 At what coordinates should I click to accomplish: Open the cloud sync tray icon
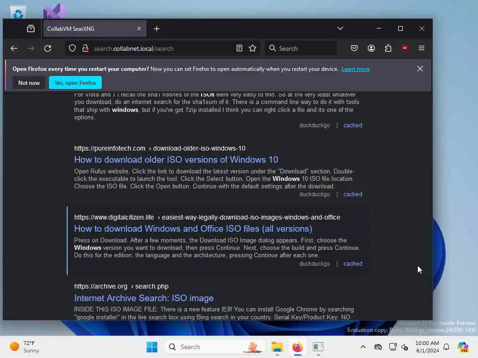click(x=378, y=347)
